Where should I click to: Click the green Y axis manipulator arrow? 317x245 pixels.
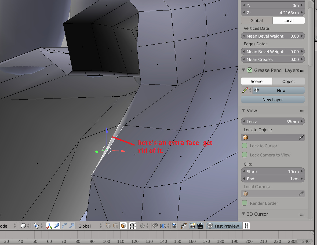tap(96, 151)
